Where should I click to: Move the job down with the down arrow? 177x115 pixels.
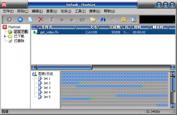click(x=72, y=20)
